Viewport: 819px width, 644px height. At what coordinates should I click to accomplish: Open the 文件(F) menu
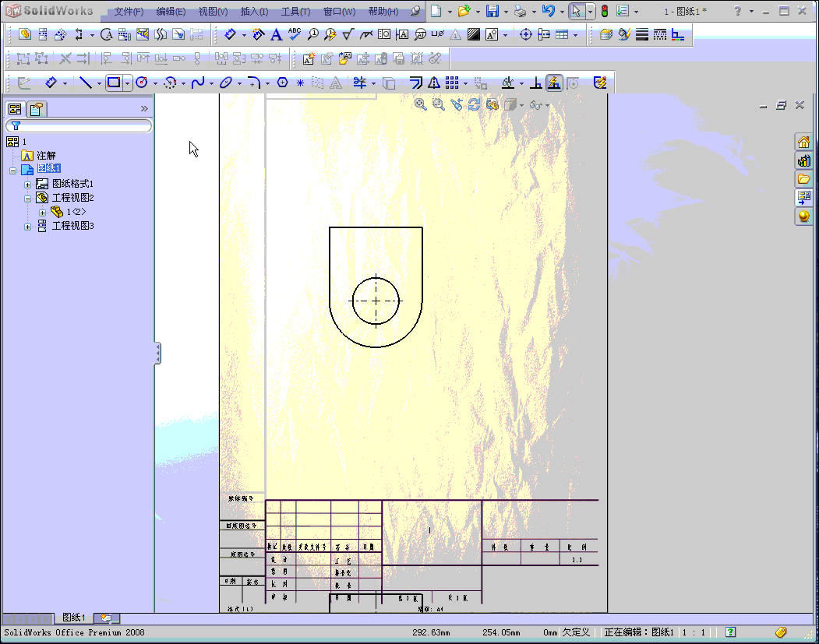click(x=129, y=12)
